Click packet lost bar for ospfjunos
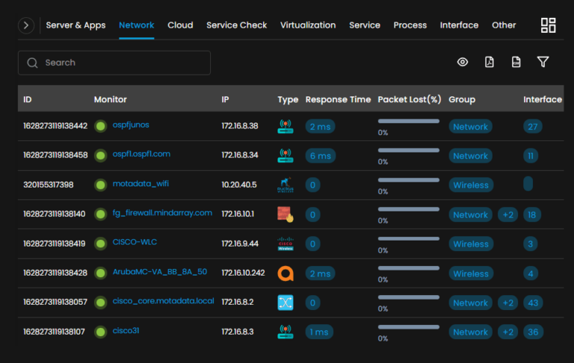 pos(410,121)
